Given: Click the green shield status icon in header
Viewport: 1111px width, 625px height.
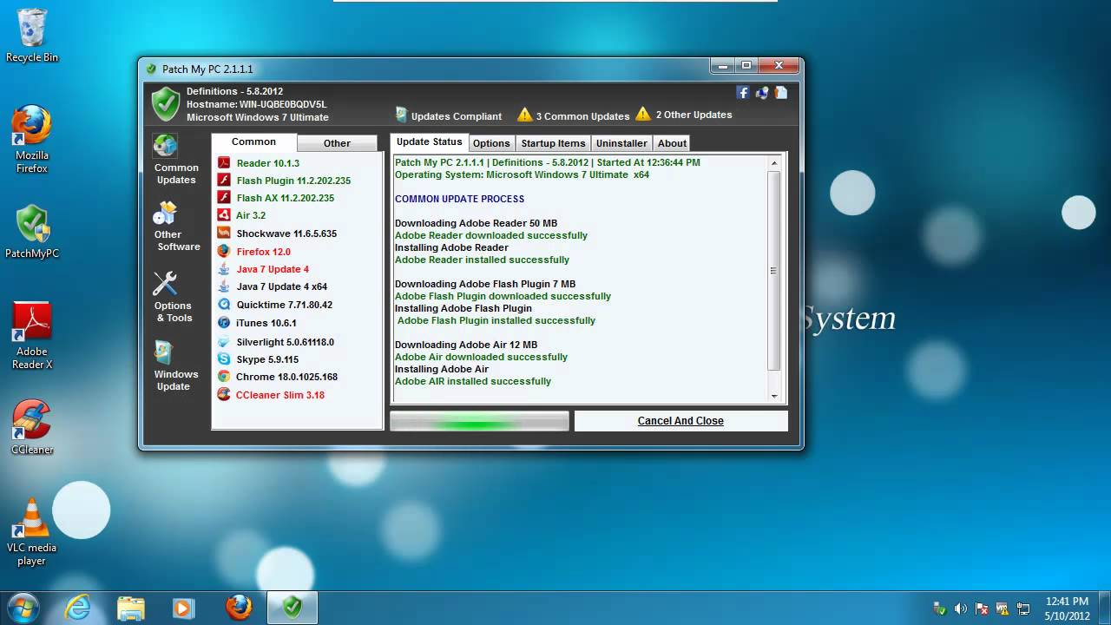Looking at the screenshot, I should click(x=166, y=103).
